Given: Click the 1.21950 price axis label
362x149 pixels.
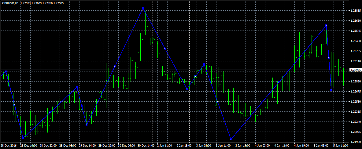Looking at the screenshot, I should tap(355, 142).
